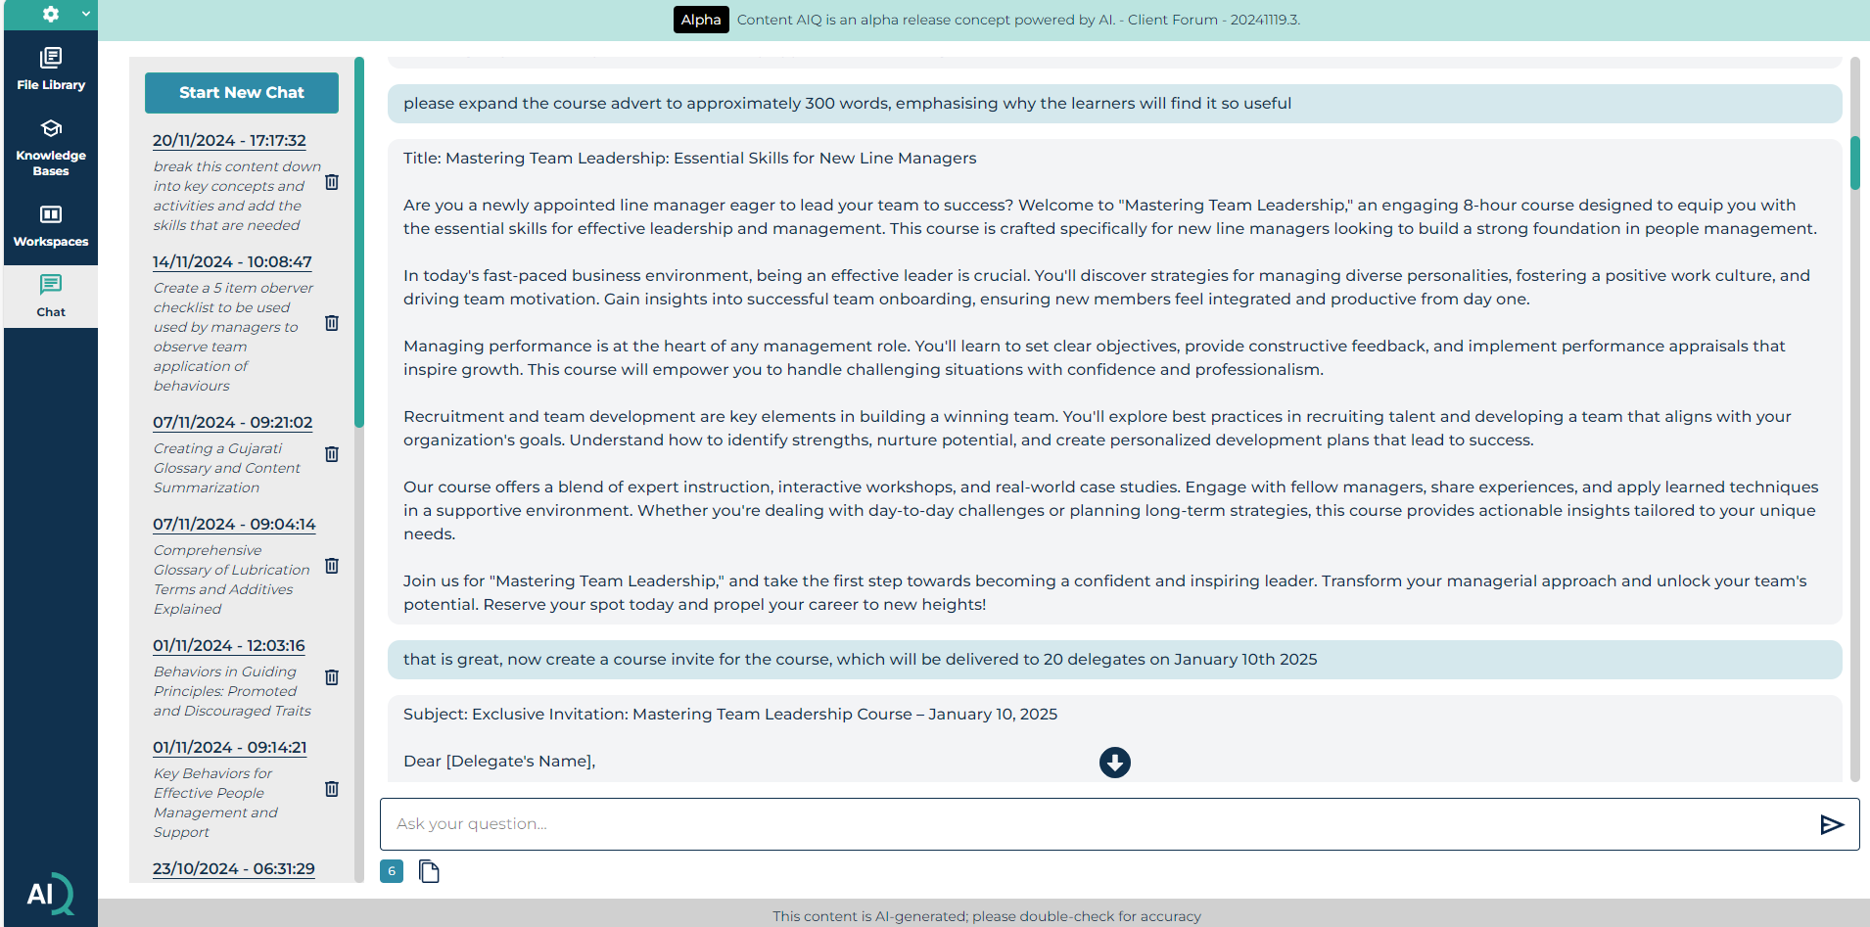Delete the Behaviors in Guiding Principles chat

(x=332, y=677)
